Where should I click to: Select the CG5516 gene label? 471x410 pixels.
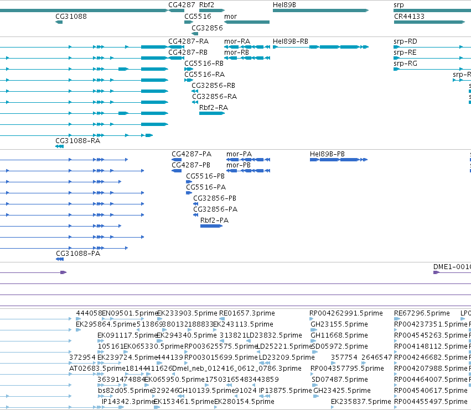(x=198, y=16)
